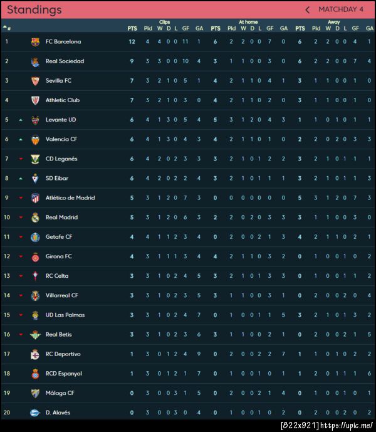Viewport: 376px width, 432px height.
Task: Select the Sevilla FC crest icon
Action: (x=35, y=81)
